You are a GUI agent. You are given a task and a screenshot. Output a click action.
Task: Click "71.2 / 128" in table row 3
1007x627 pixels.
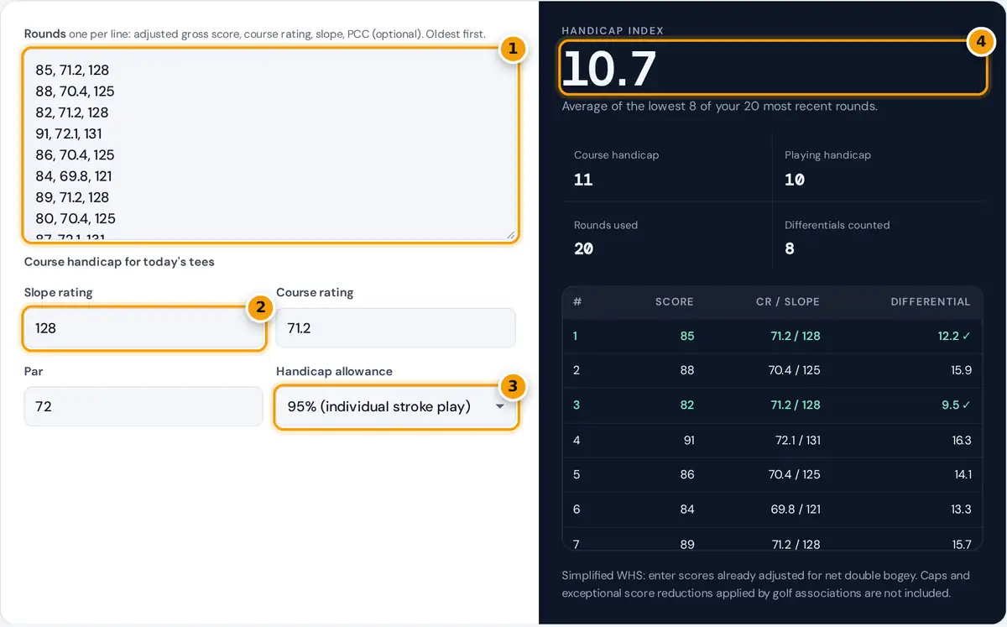(795, 405)
